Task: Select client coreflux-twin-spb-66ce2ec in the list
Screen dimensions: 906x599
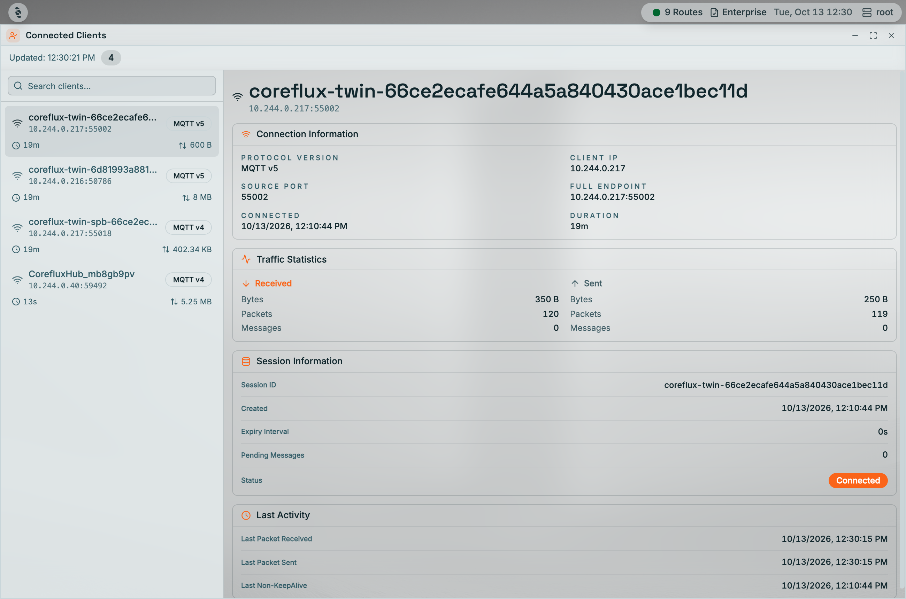Action: pos(112,235)
